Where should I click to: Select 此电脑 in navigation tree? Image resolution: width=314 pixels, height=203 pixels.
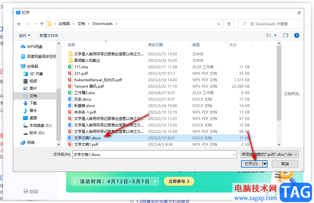(30, 66)
